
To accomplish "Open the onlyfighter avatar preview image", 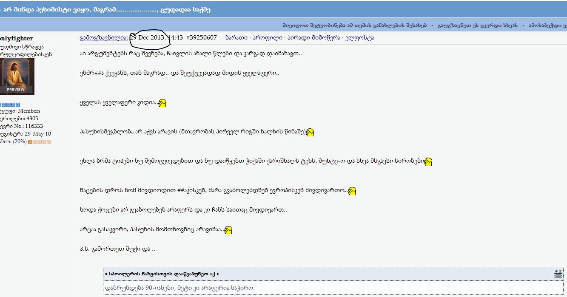I will (17, 76).
